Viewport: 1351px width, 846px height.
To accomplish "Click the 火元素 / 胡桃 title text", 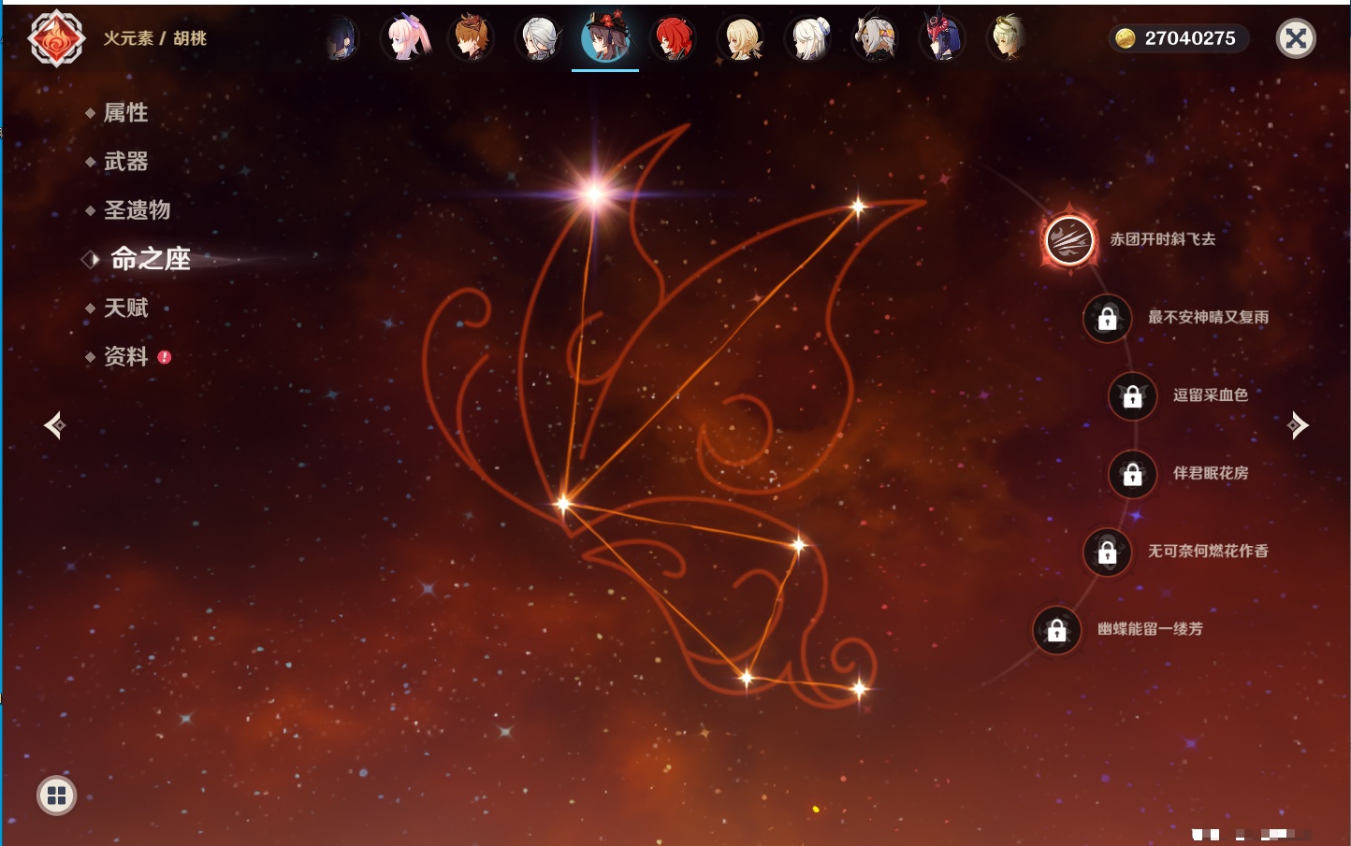I will 155,38.
